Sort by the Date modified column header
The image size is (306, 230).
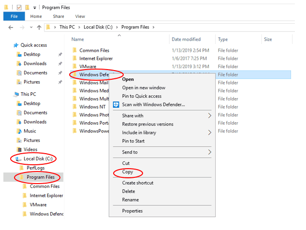(185, 39)
